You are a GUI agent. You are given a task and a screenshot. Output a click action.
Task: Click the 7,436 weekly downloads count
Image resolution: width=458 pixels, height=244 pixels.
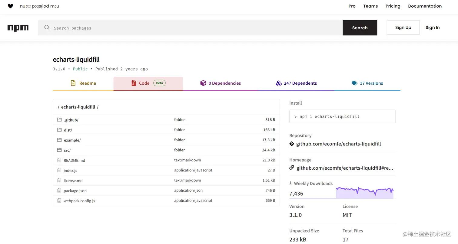point(296,194)
